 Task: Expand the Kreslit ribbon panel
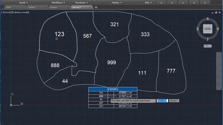23,2
